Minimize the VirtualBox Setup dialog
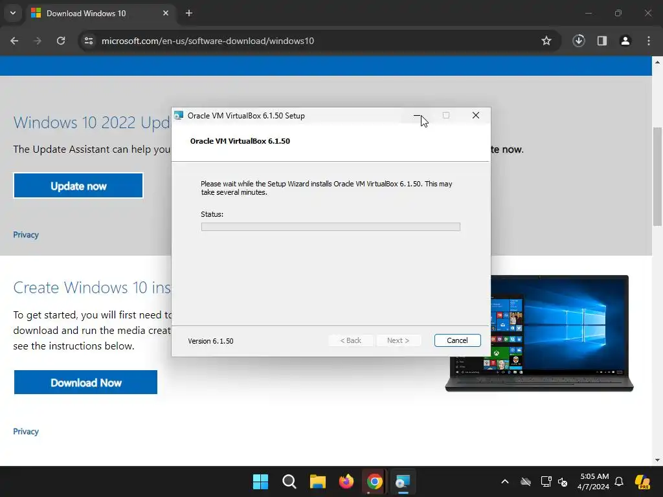The height and width of the screenshot is (497, 663). (x=417, y=115)
